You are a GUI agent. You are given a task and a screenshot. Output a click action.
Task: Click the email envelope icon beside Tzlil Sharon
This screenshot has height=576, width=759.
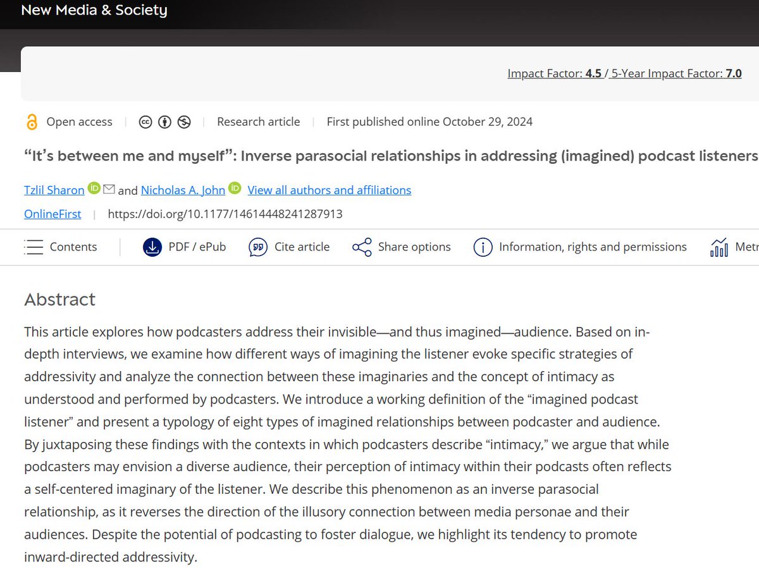pos(109,188)
